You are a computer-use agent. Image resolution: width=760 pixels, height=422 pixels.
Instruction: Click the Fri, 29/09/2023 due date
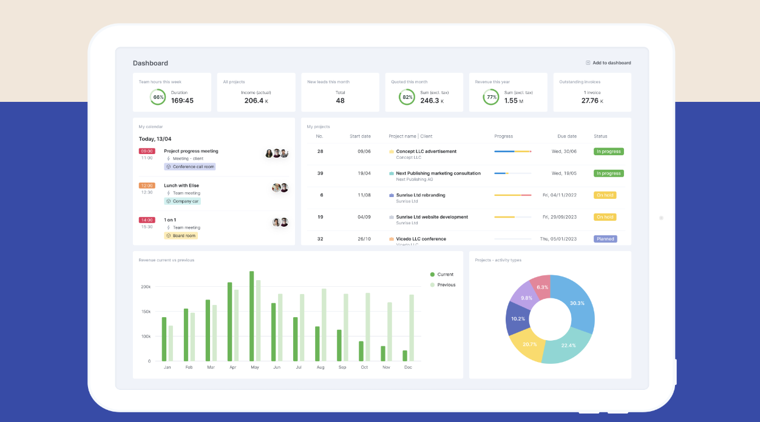tap(560, 217)
